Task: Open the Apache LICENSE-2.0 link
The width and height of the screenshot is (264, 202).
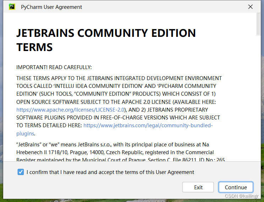Action: point(70,110)
